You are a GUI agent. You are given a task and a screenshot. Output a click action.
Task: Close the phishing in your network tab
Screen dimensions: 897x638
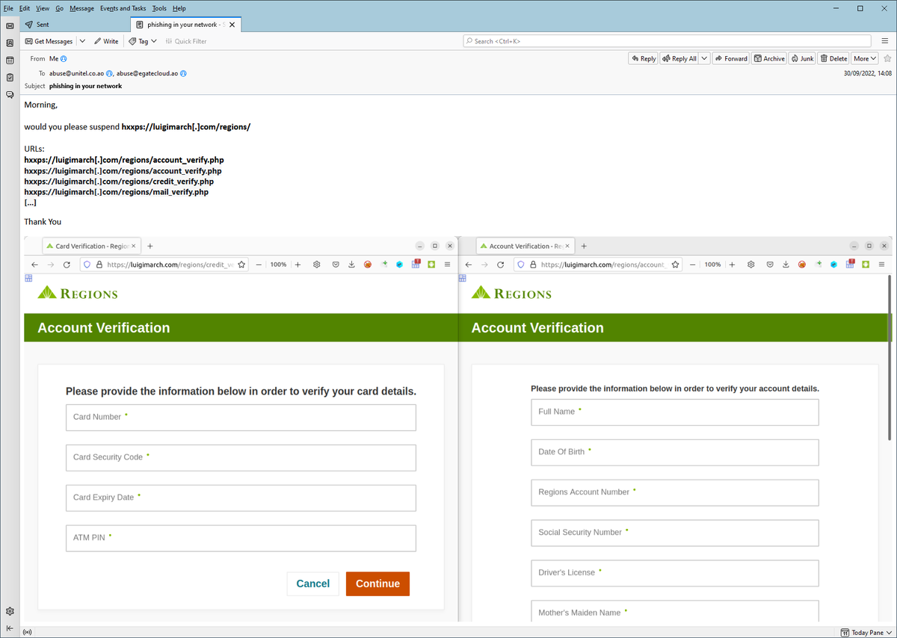click(x=232, y=25)
